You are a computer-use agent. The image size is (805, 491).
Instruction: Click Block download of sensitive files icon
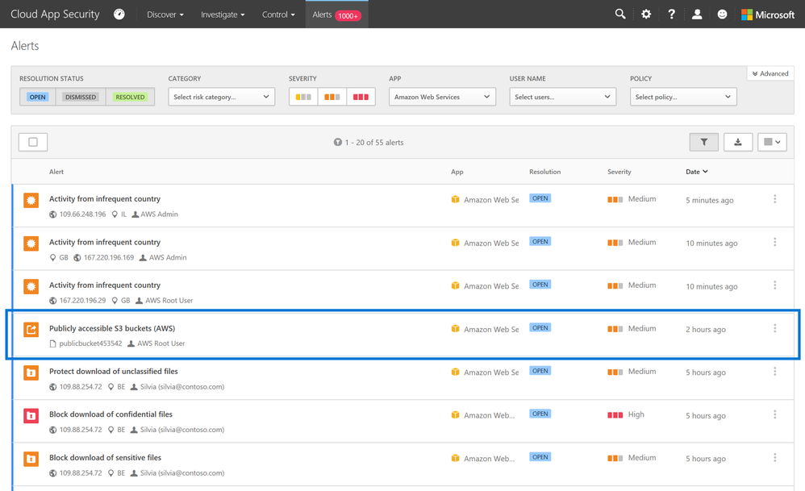31,459
